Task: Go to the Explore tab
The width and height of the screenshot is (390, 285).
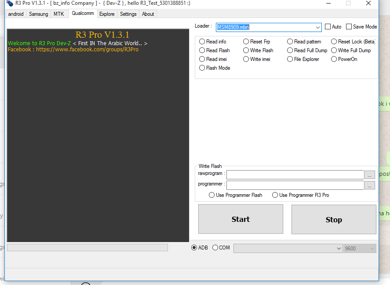Action: point(107,14)
